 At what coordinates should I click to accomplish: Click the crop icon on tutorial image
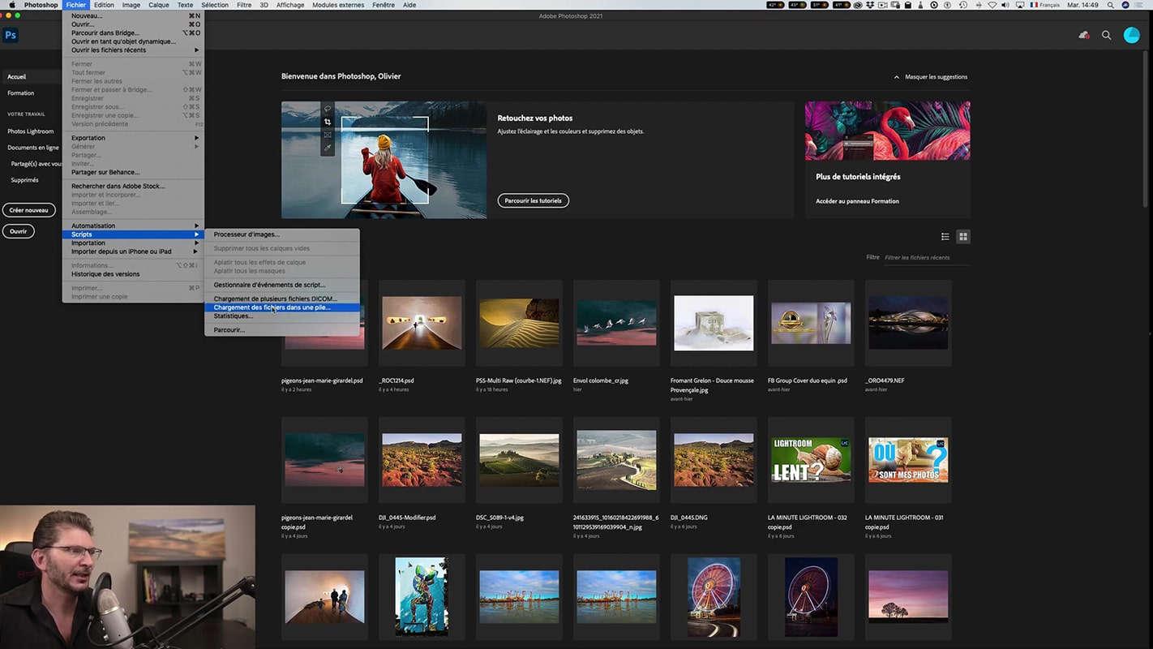point(328,122)
